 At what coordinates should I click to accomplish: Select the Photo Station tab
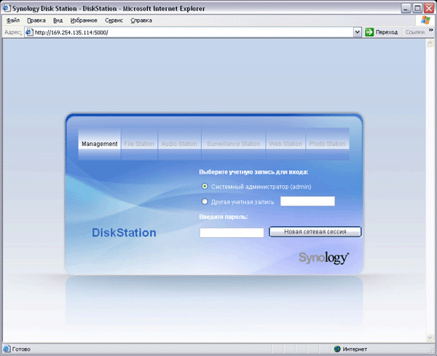click(328, 144)
